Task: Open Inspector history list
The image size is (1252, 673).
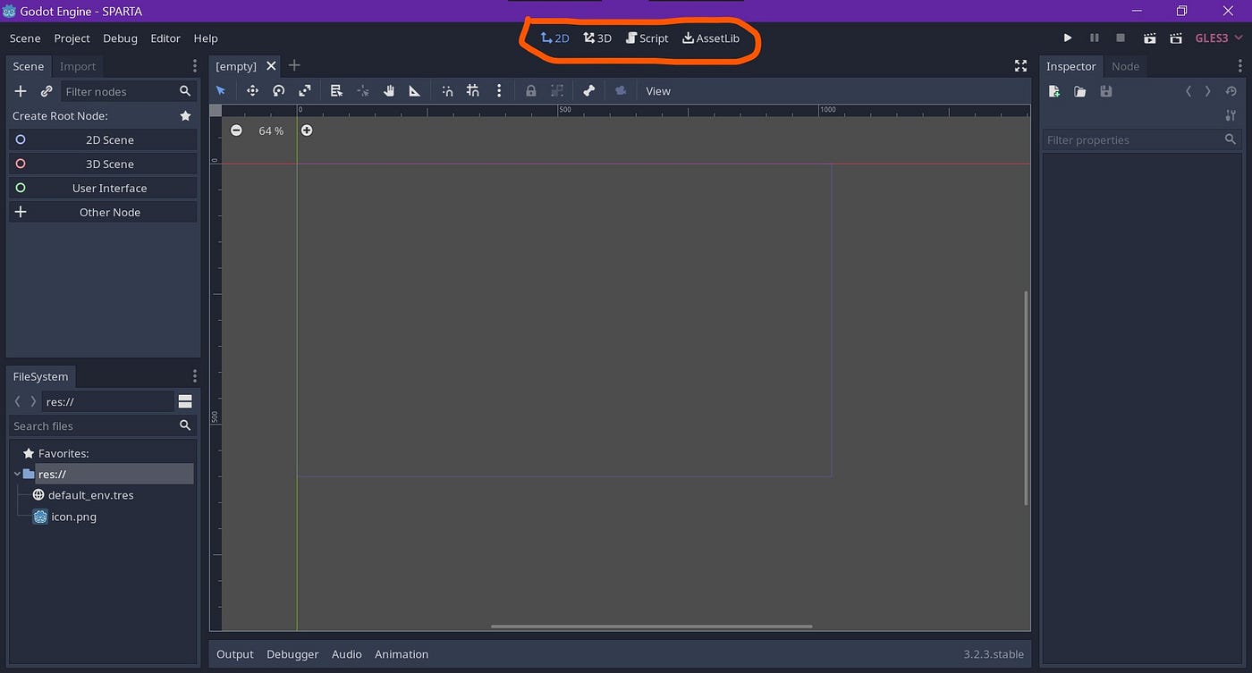Action: coord(1231,91)
